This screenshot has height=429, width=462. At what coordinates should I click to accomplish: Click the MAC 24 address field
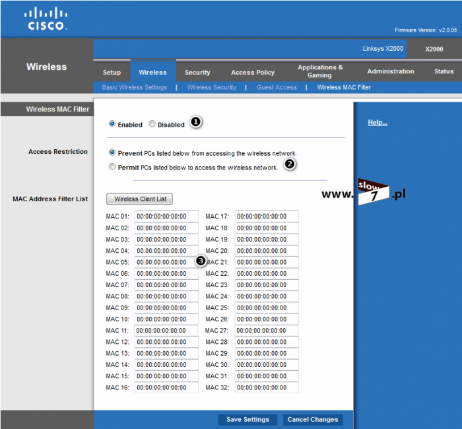pyautogui.click(x=267, y=296)
